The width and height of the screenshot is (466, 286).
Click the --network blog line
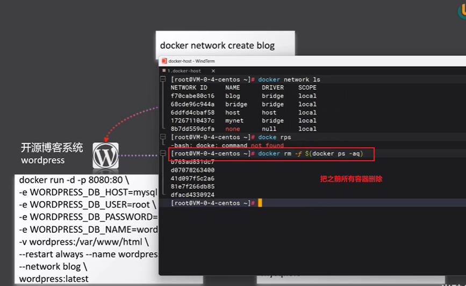[x=53, y=267]
